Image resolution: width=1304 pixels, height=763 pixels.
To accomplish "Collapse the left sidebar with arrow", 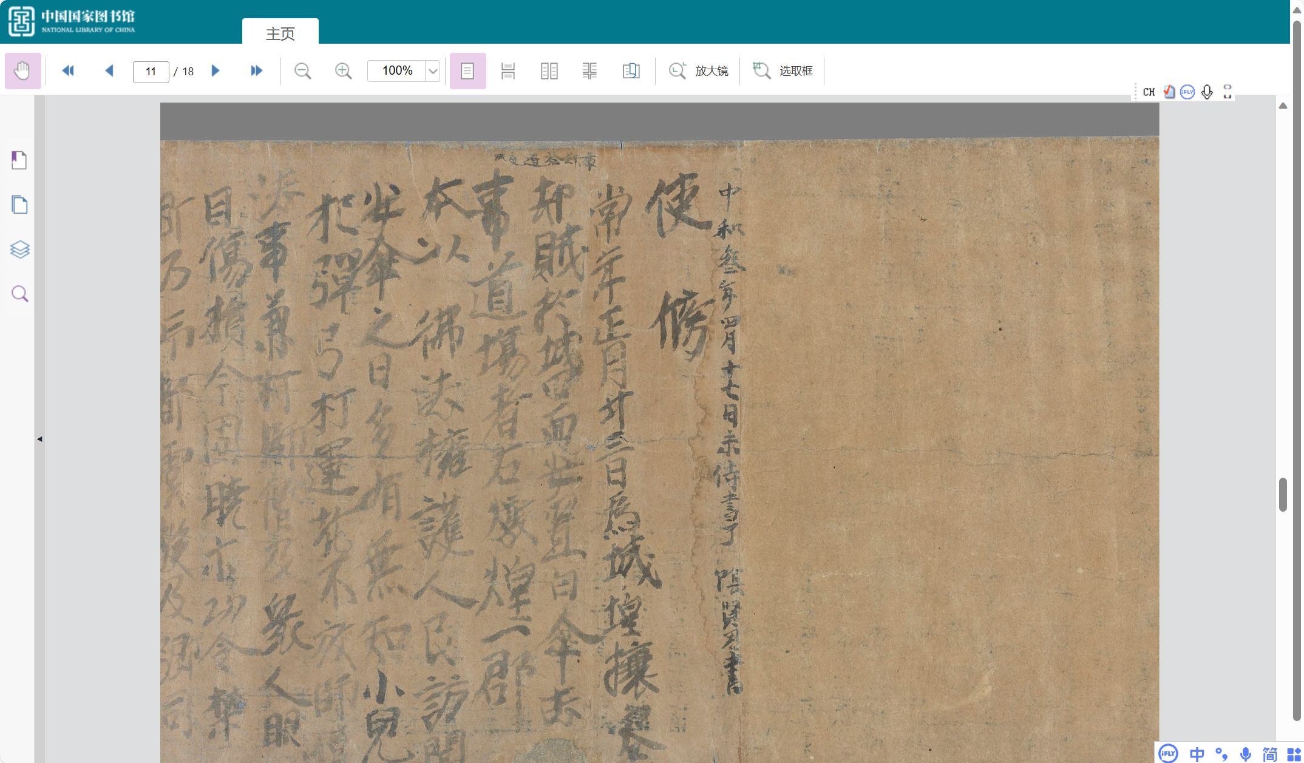I will (x=39, y=439).
